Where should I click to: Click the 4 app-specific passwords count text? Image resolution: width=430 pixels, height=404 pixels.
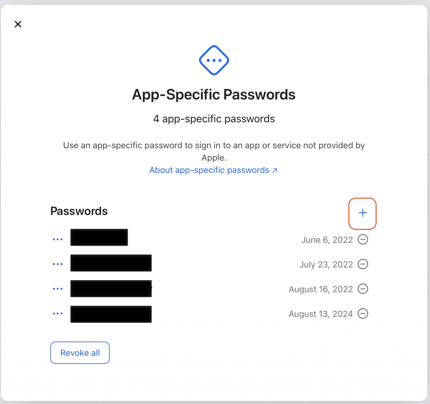point(214,119)
